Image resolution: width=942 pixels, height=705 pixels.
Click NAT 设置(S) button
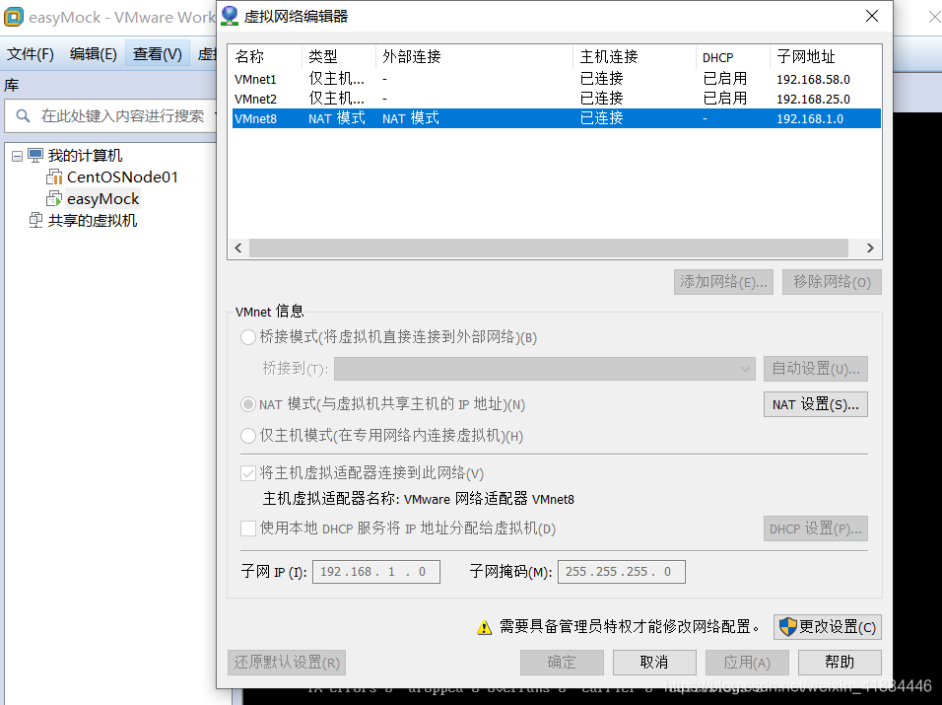point(816,404)
